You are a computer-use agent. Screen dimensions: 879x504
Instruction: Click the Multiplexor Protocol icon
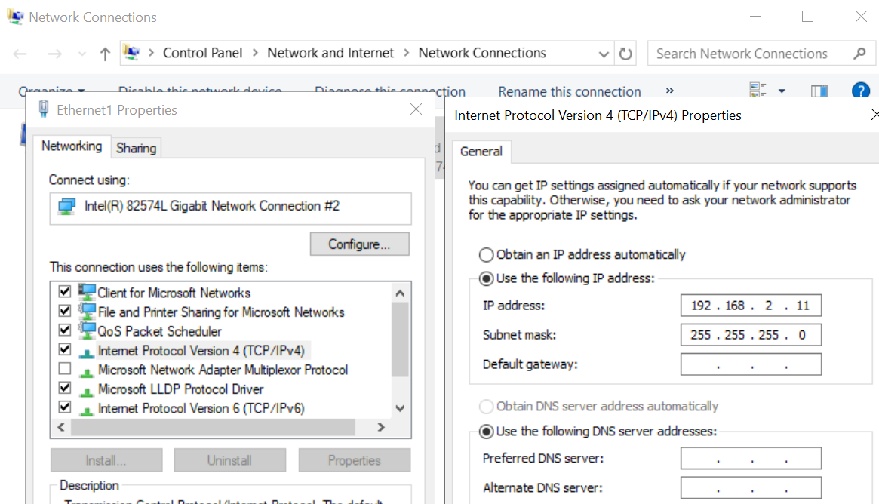(86, 372)
